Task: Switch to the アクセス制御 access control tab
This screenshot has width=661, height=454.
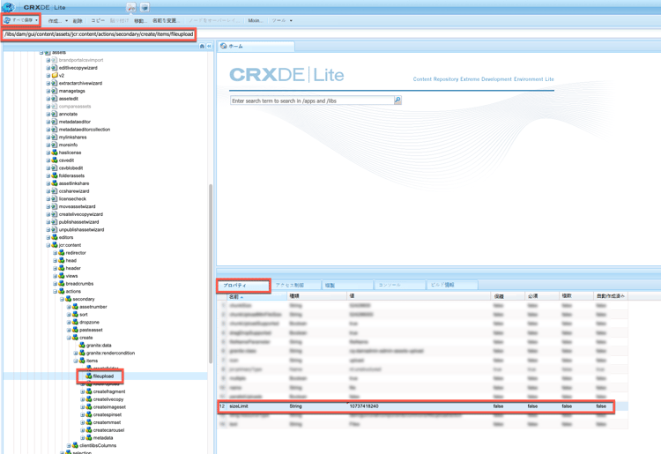Action: [294, 286]
